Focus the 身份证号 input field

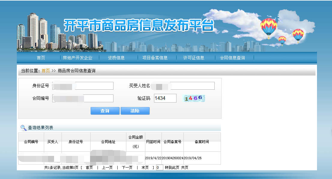click(x=83, y=86)
